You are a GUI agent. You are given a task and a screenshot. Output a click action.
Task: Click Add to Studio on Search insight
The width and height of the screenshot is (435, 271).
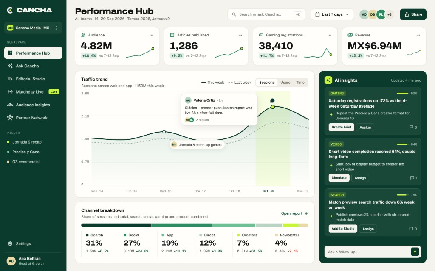coord(343,229)
